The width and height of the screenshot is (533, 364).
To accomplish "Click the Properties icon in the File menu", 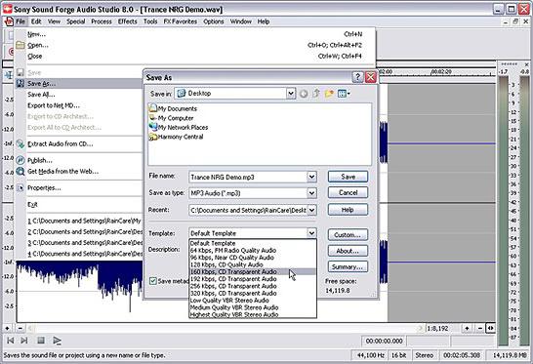I will [20, 188].
